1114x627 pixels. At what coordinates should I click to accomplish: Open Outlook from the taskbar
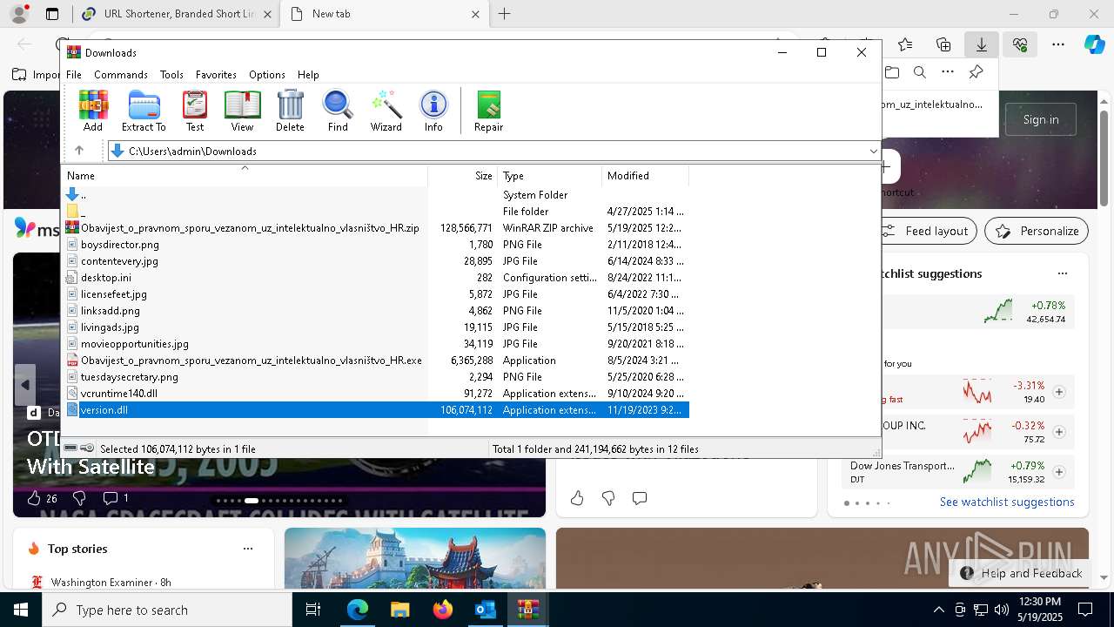click(485, 610)
